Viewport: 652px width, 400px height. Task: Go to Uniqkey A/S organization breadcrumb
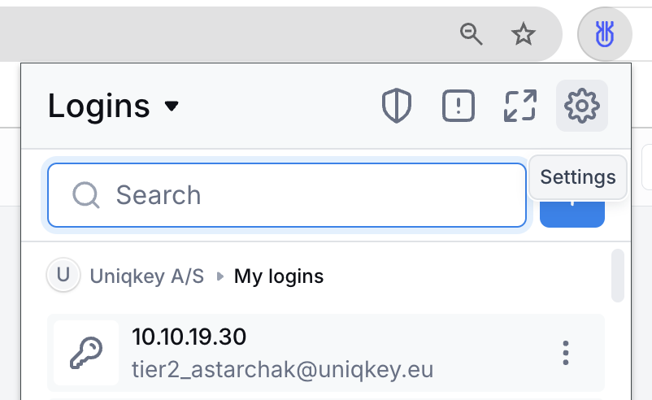[x=147, y=276]
